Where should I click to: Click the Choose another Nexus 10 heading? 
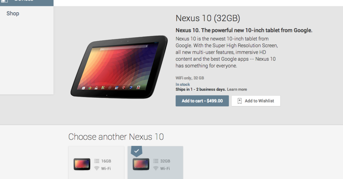click(116, 137)
